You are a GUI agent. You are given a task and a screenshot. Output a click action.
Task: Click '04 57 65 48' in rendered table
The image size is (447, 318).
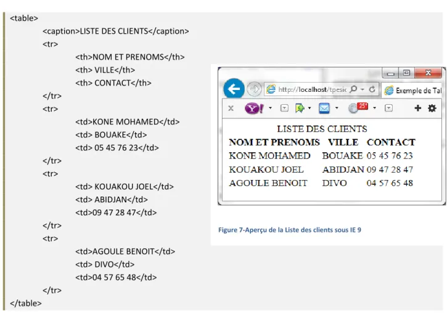coord(390,183)
